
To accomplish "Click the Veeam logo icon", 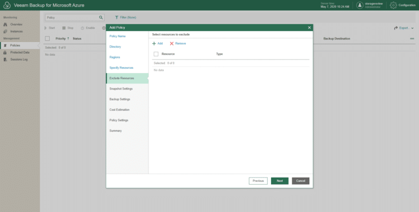I will [x=7, y=5].
